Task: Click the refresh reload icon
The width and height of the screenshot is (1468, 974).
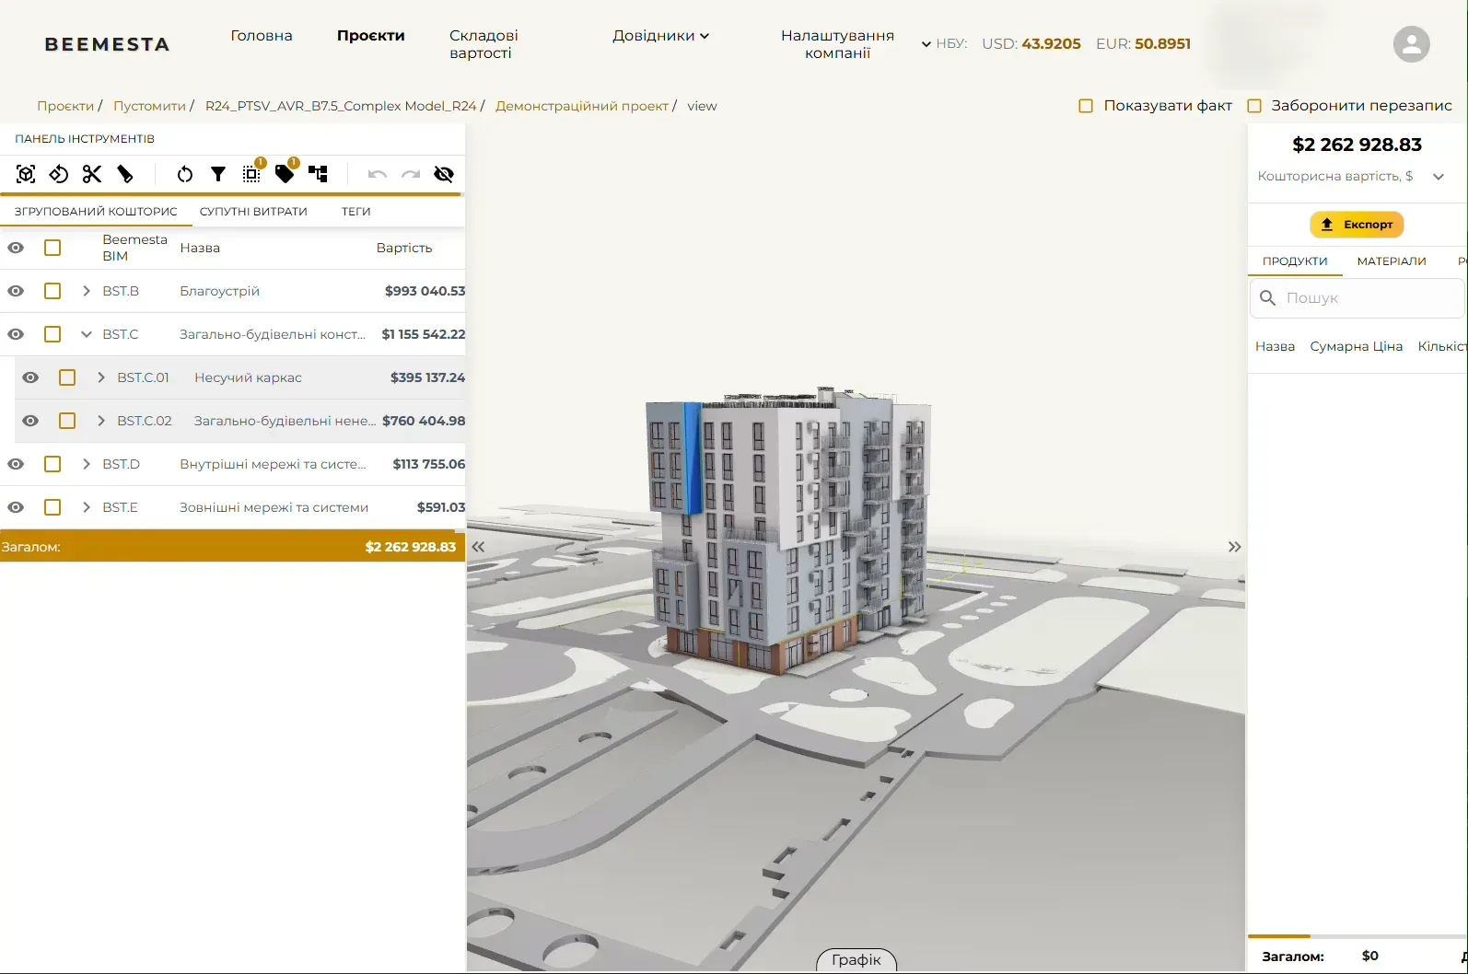Action: [x=185, y=174]
